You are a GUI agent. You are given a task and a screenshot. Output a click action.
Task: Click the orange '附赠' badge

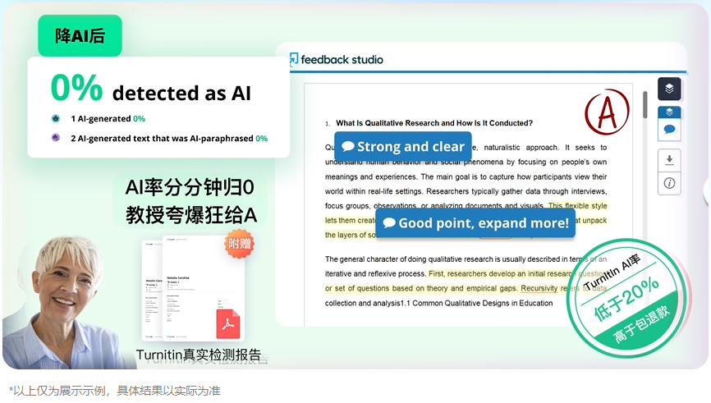[x=239, y=245]
